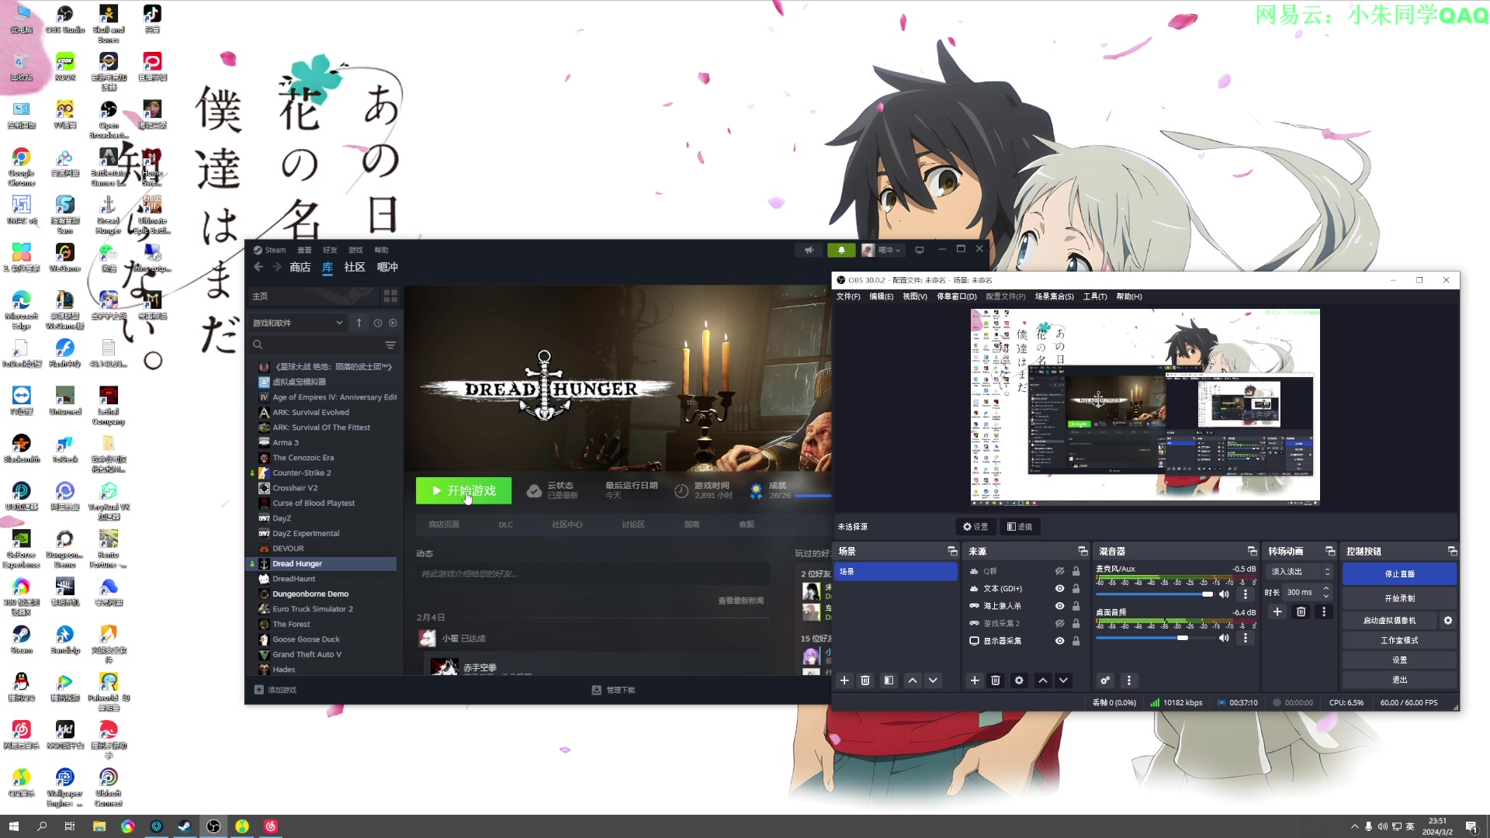The height and width of the screenshot is (838, 1490).
Task: Move source up in sources list
Action: [1043, 680]
